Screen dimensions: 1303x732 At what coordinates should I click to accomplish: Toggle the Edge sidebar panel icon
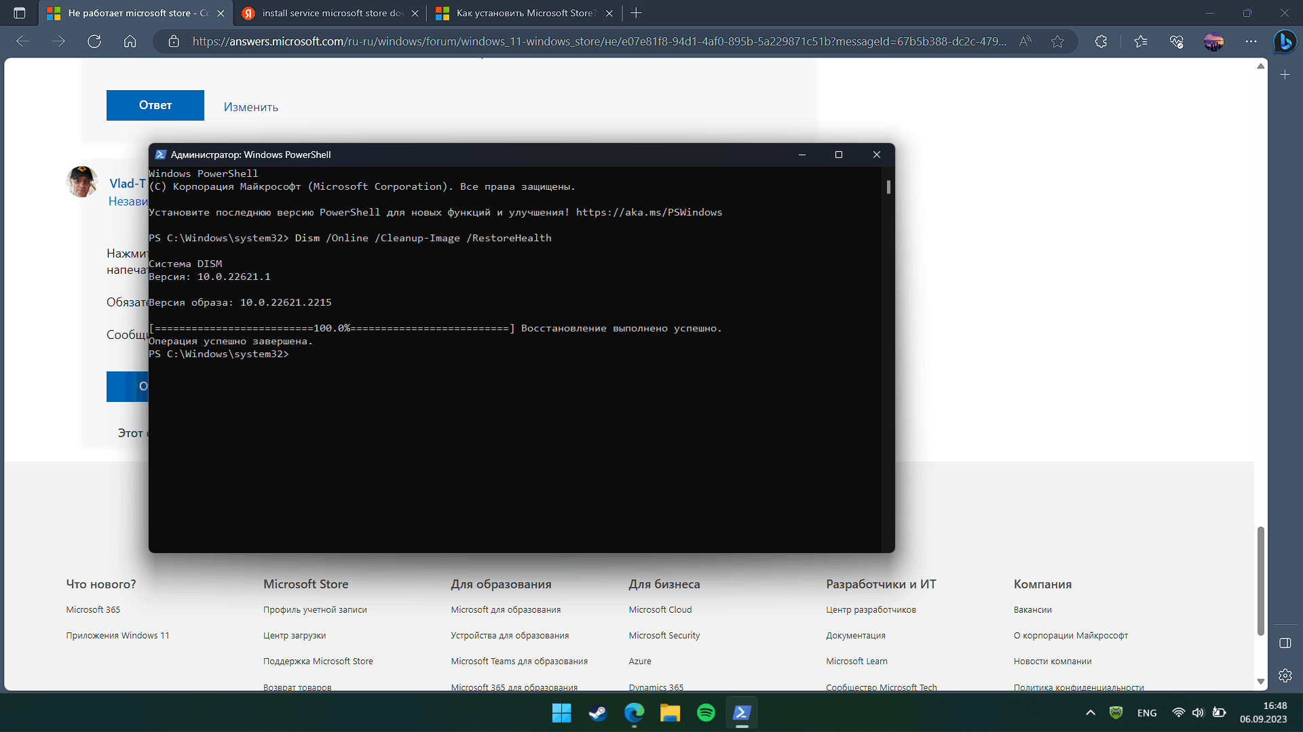click(1285, 643)
